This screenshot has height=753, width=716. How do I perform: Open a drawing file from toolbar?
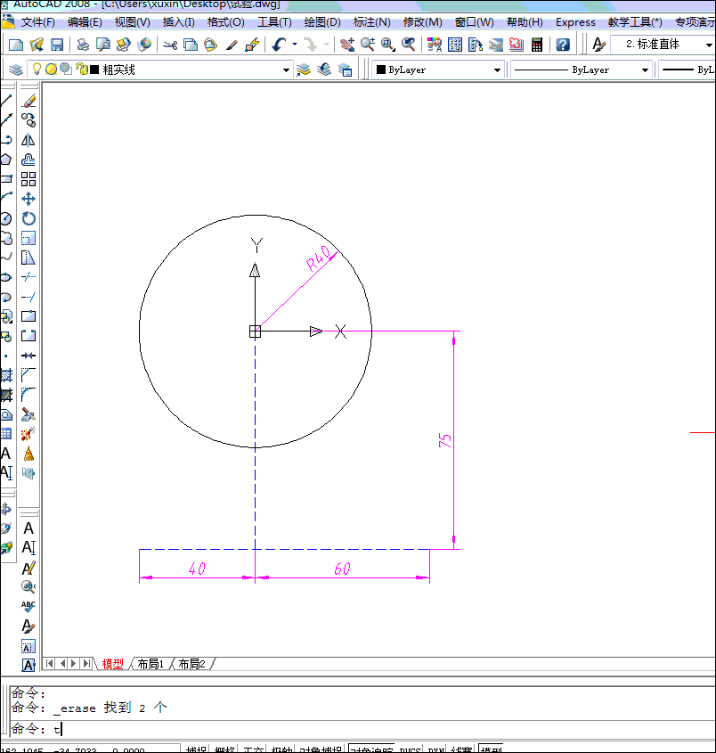pos(37,45)
